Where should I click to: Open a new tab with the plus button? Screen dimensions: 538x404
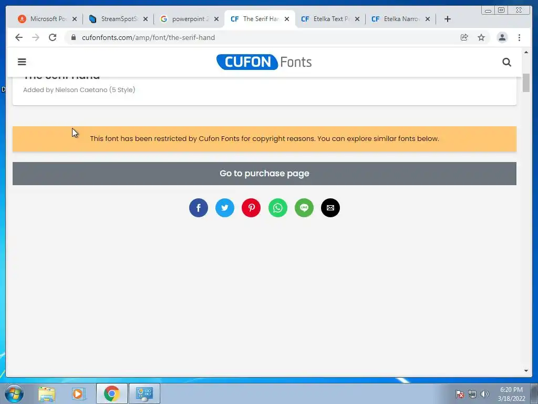coord(448,19)
